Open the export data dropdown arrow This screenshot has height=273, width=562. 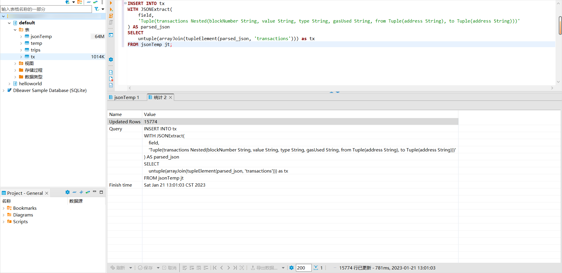pyautogui.click(x=283, y=268)
